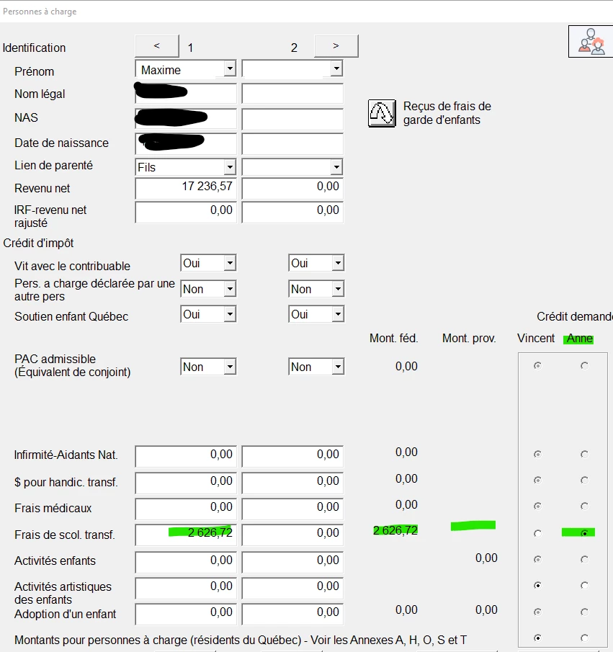Click Frais de scol. transf. field for dependant 2

tap(292, 535)
